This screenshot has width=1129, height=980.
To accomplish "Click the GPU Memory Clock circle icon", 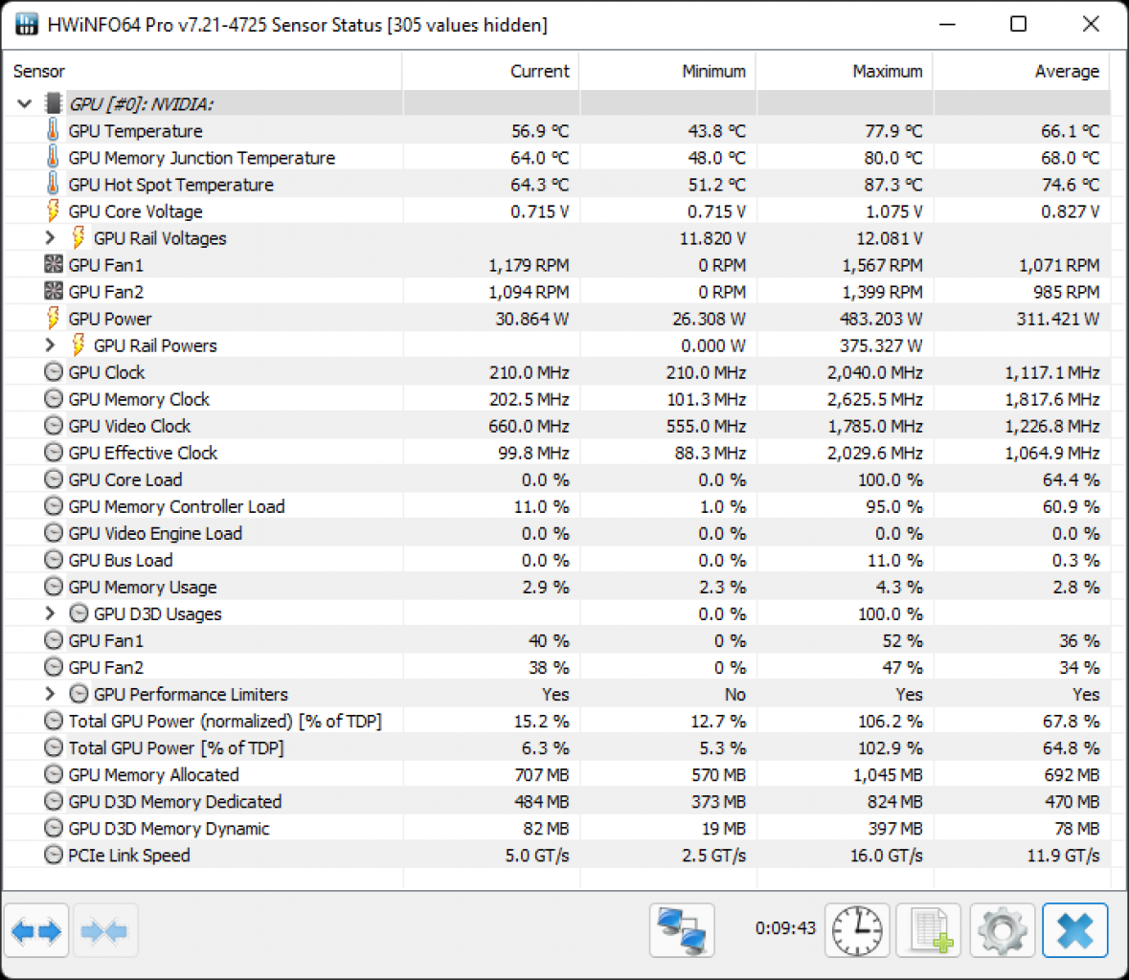I will [x=54, y=399].
